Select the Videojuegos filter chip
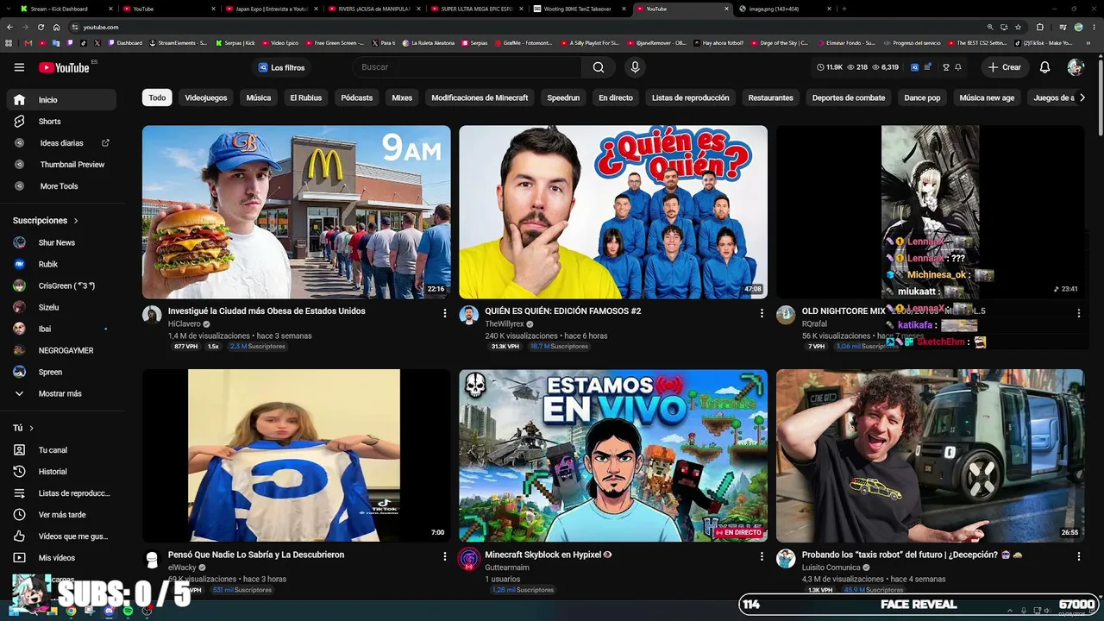Screen dimensions: 1104x621 206,97
